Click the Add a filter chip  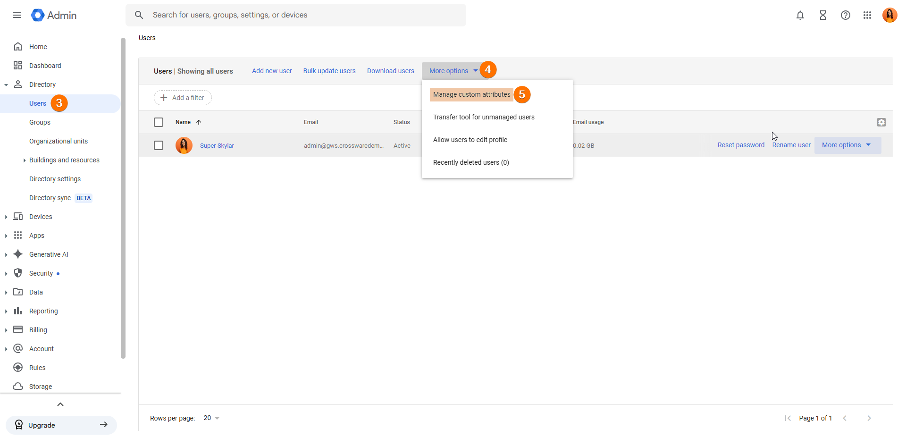(x=183, y=98)
